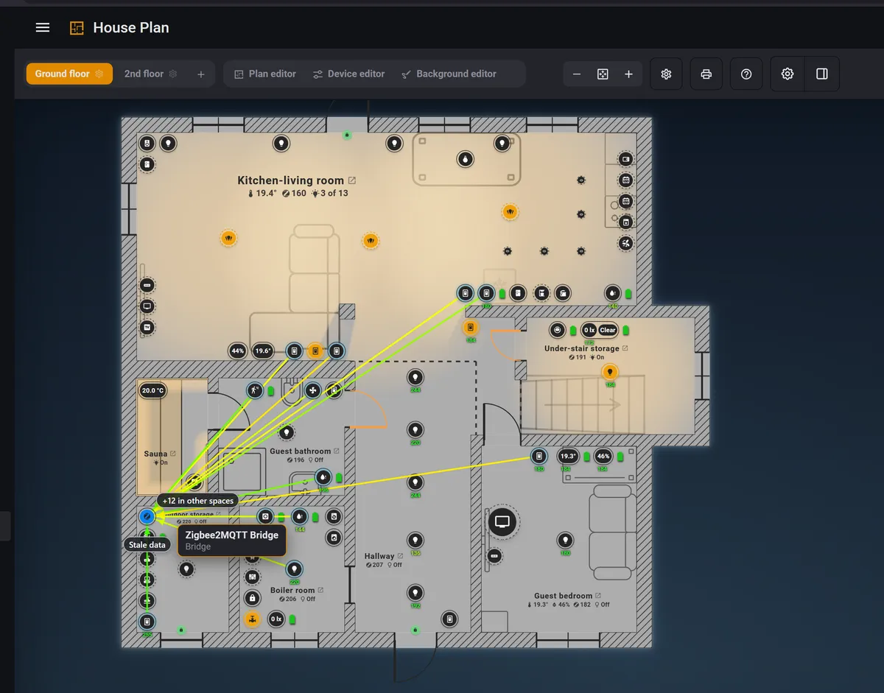Click the House Plan logo icon
This screenshot has width=884, height=693.
click(x=77, y=28)
